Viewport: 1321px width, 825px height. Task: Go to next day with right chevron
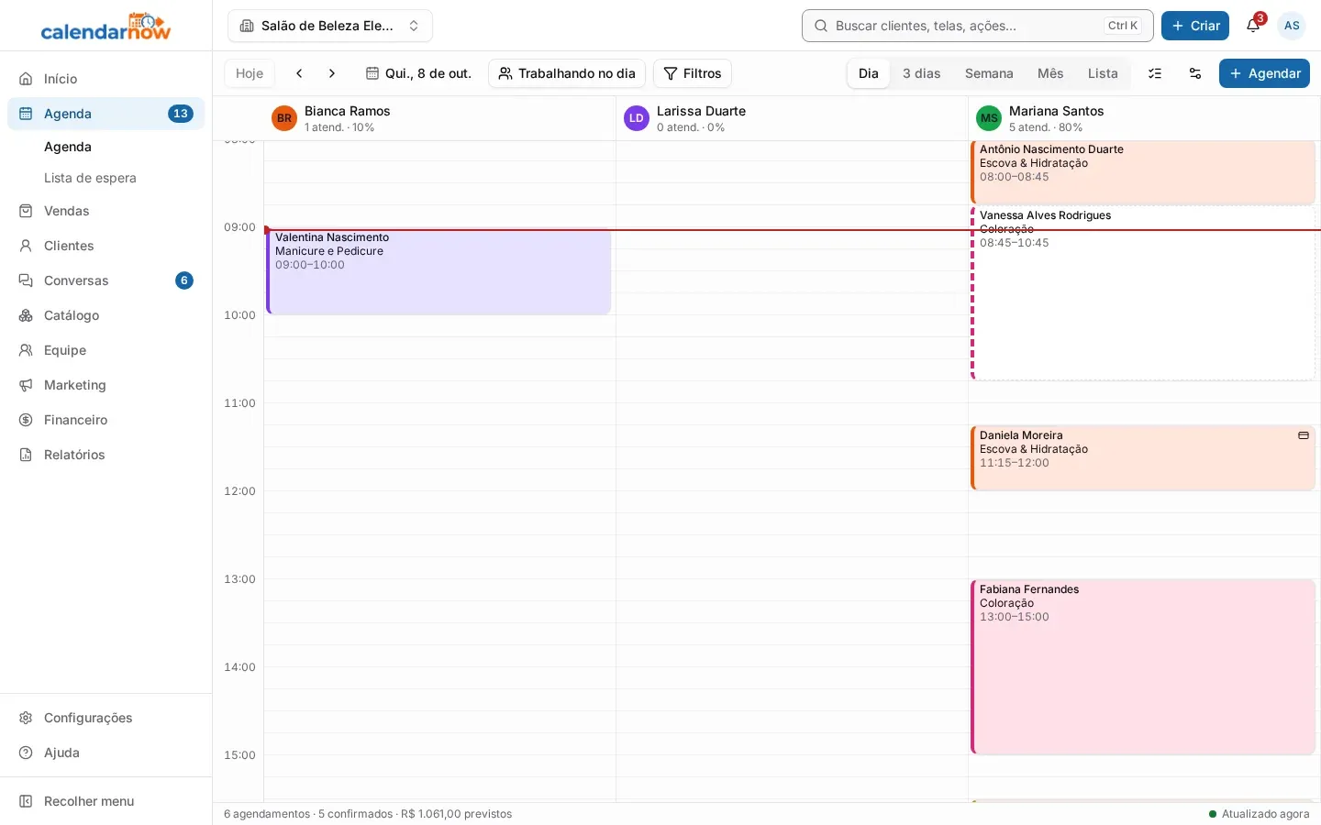click(x=332, y=73)
